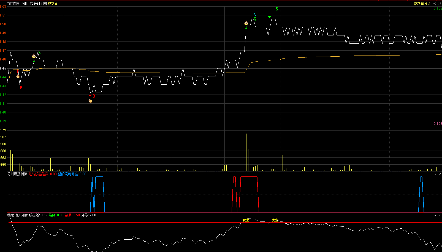
Task: Toggle the side panel icon at top right
Action: pyautogui.click(x=439, y=4)
